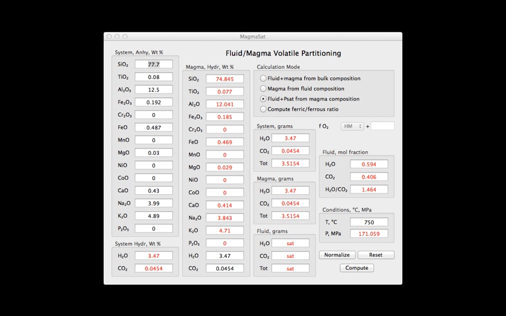The height and width of the screenshot is (316, 506).
Task: Click Magma Hydr SiO2 field 74.845
Action: coord(225,79)
